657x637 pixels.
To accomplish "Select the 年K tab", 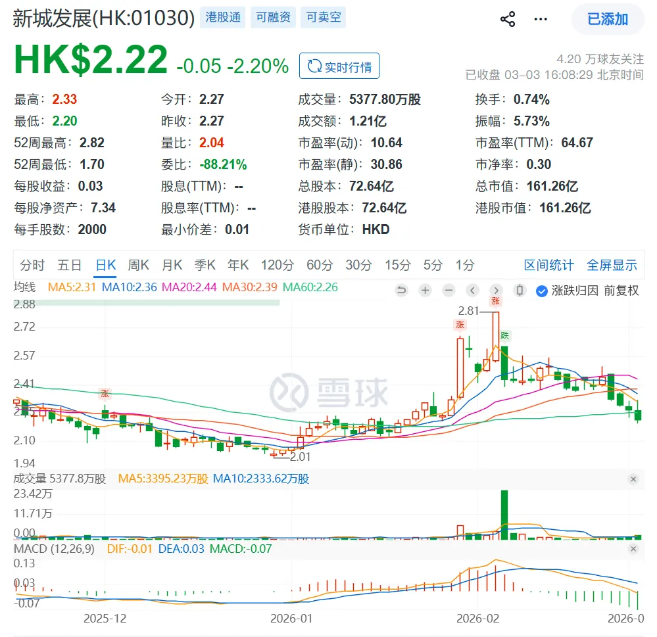I will 238,265.
